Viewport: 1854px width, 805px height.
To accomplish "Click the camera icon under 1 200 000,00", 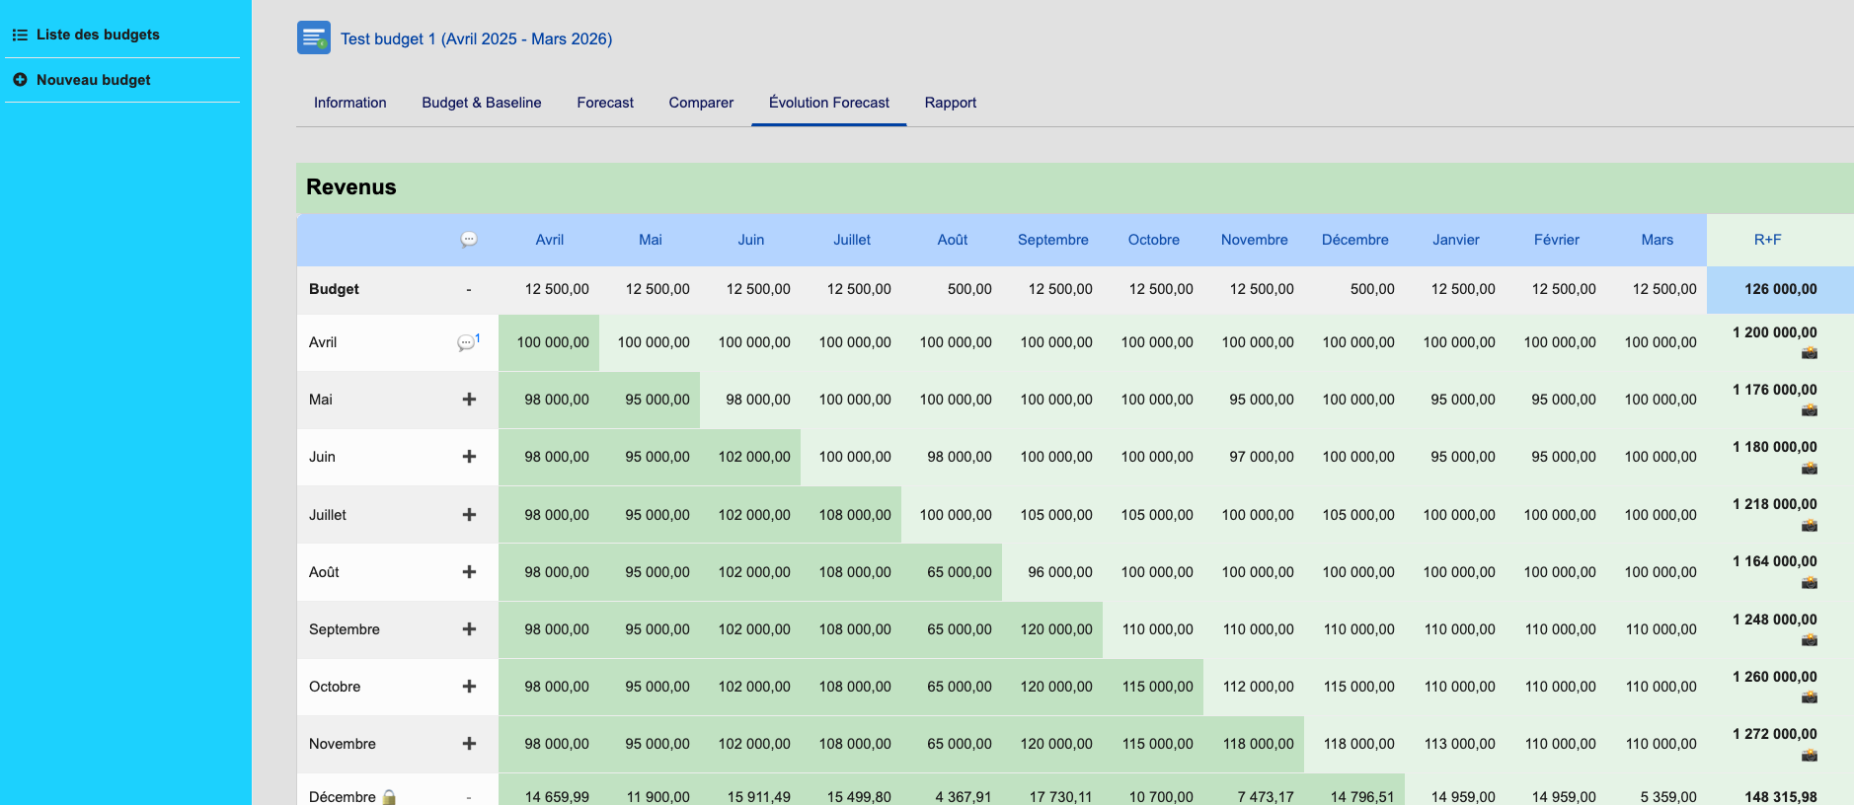I will click(1809, 353).
